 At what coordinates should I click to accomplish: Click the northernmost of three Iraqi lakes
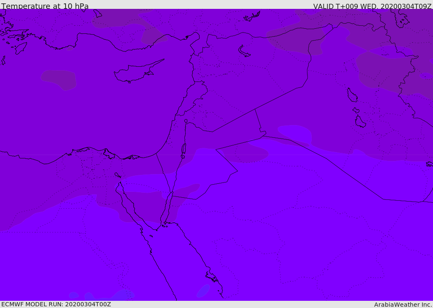pyautogui.click(x=352, y=95)
